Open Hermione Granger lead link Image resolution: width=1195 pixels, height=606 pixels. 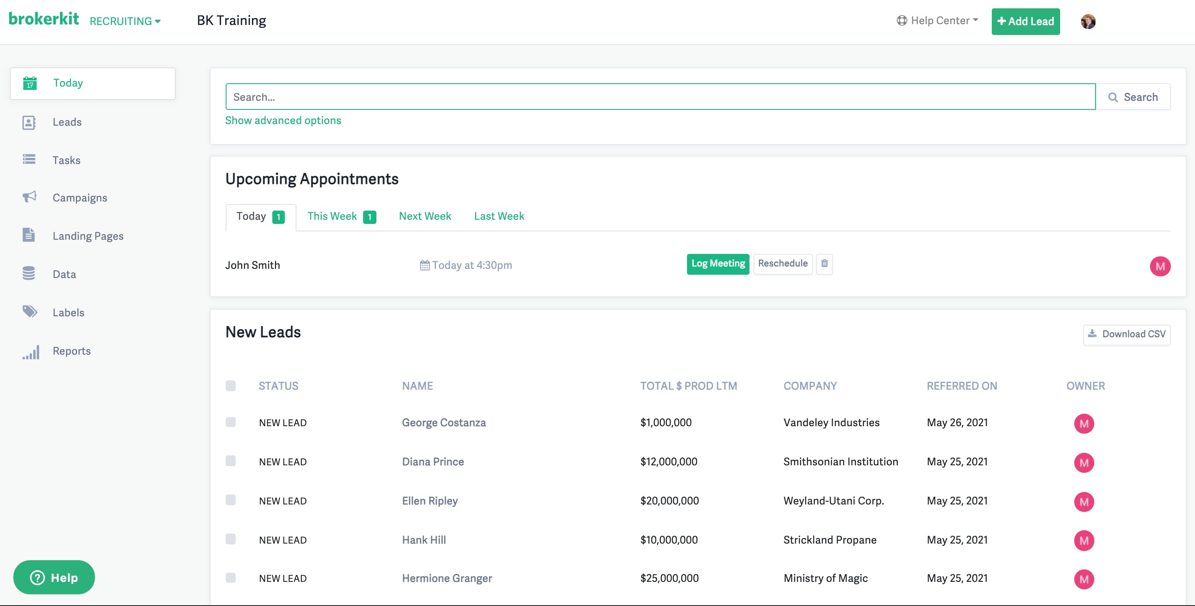click(447, 579)
